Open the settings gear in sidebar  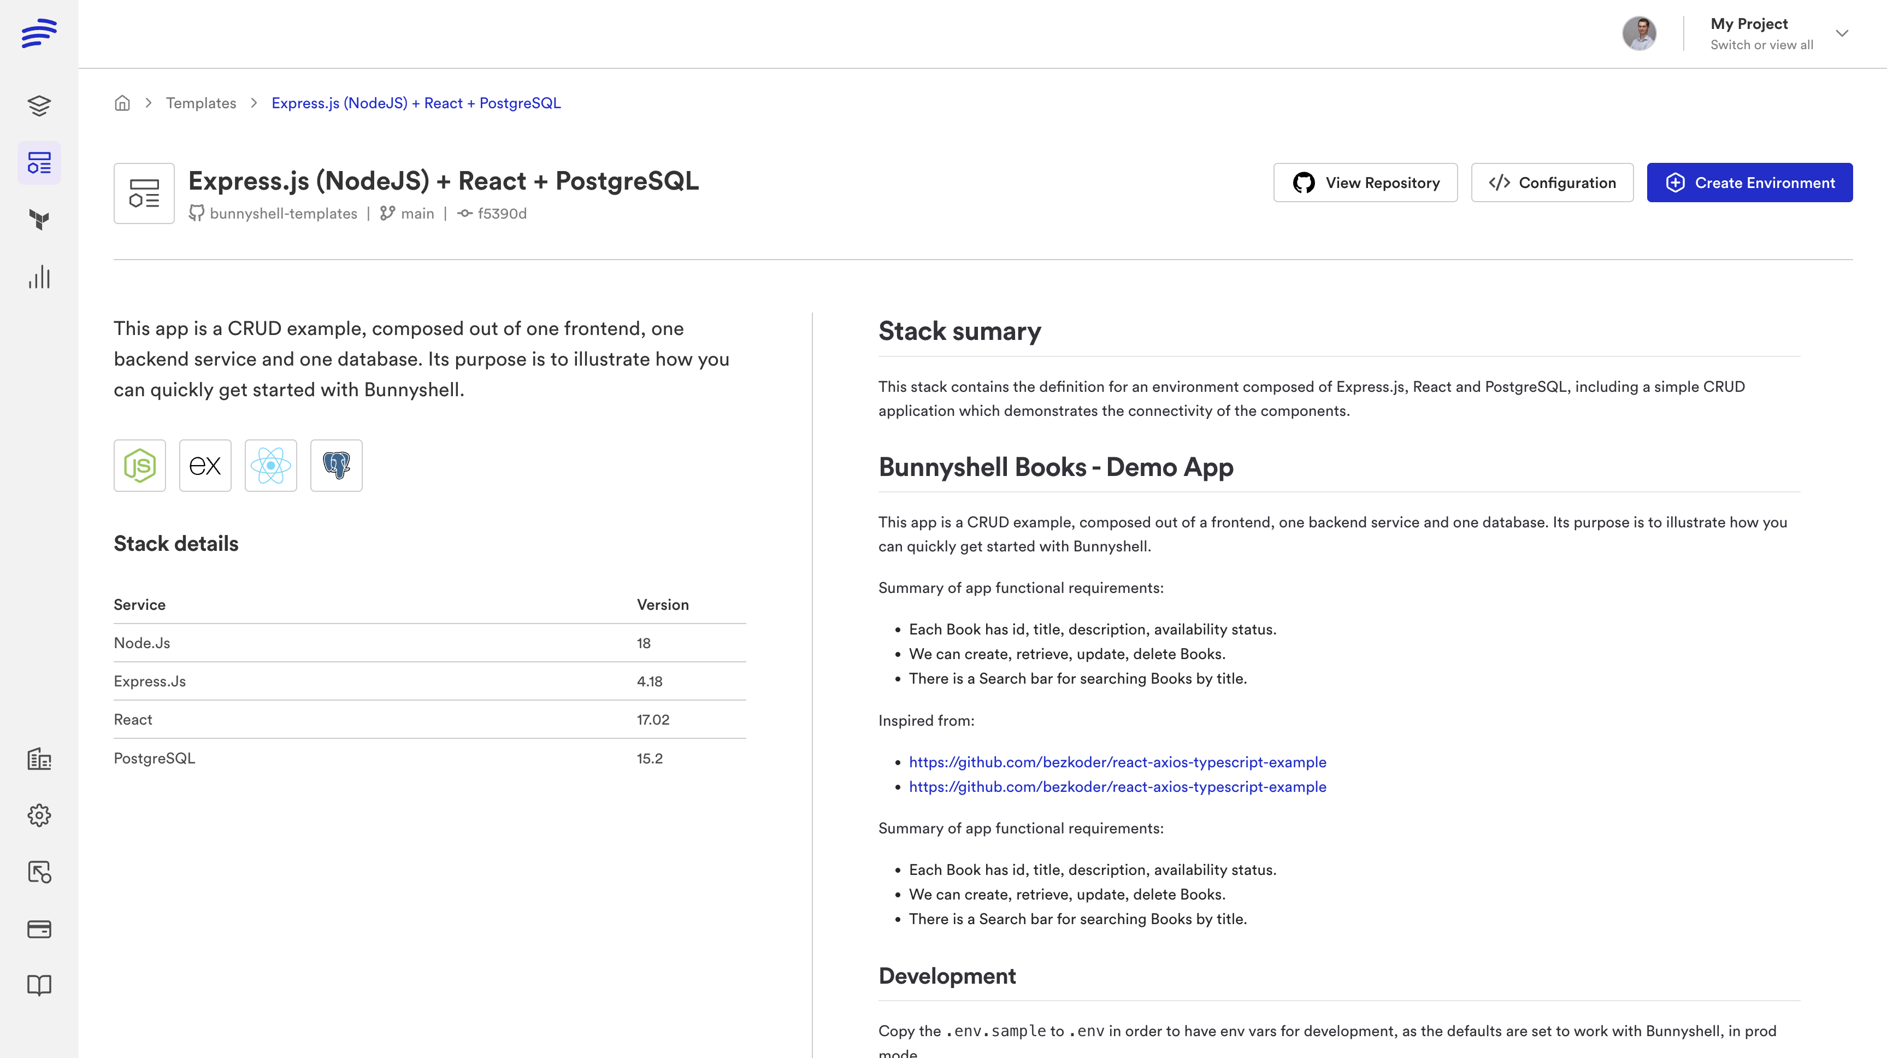(x=39, y=815)
